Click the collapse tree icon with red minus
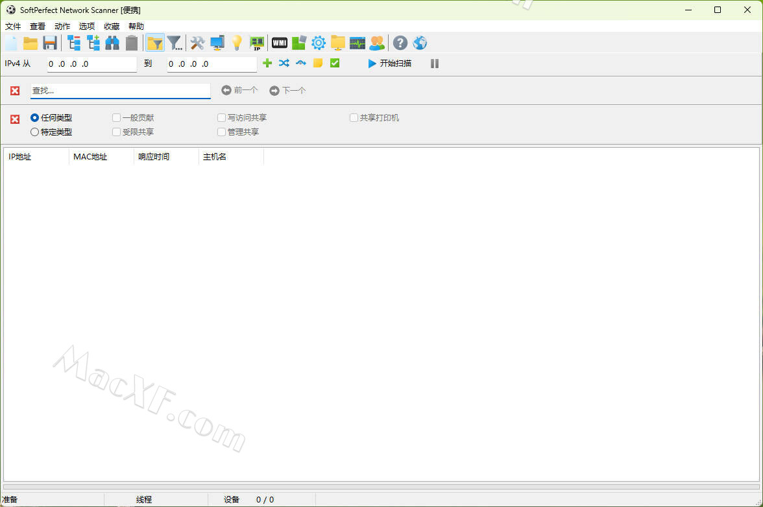This screenshot has width=763, height=507. 74,43
